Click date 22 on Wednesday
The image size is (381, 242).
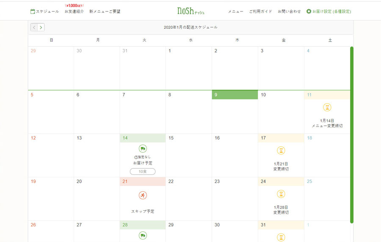171,181
